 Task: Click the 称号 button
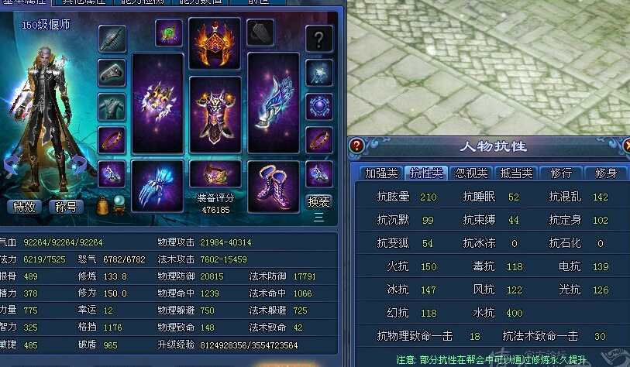66,208
